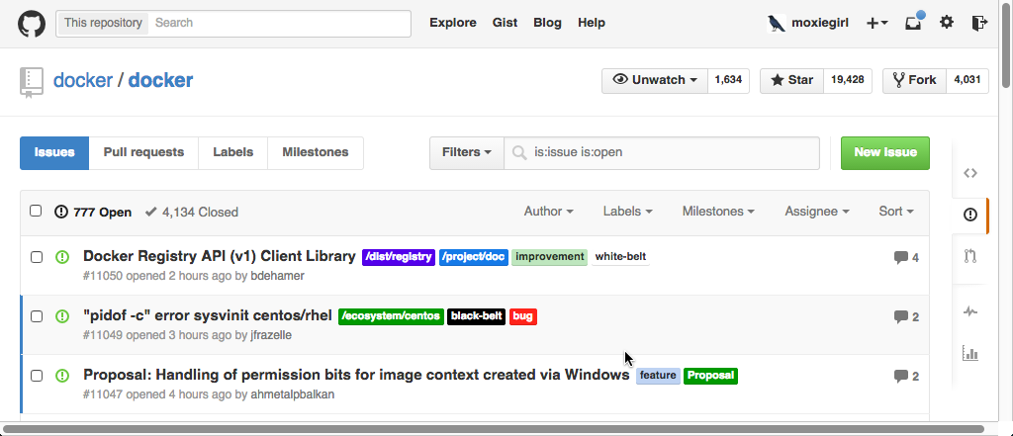
Task: Click the green New issue button
Action: point(885,153)
